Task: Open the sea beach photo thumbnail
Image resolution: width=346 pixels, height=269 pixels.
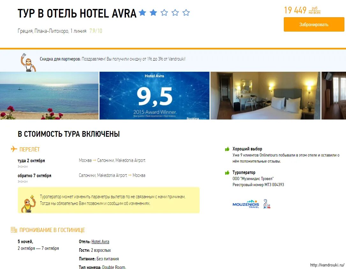Action: click(49, 96)
